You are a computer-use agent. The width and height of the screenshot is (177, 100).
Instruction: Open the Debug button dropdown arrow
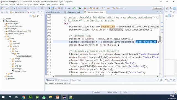point(72,8)
